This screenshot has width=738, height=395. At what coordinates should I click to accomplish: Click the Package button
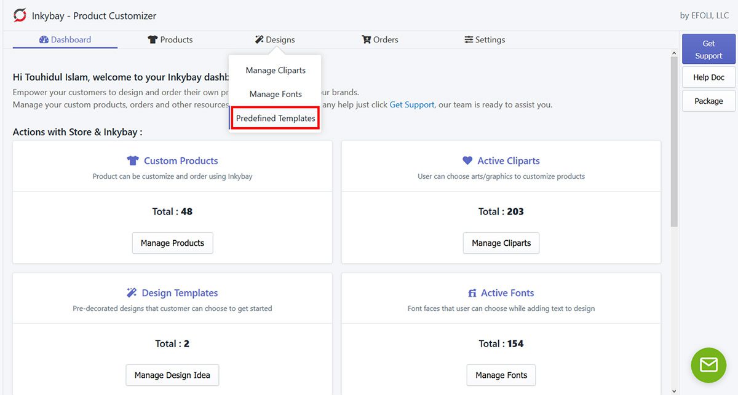[708, 101]
